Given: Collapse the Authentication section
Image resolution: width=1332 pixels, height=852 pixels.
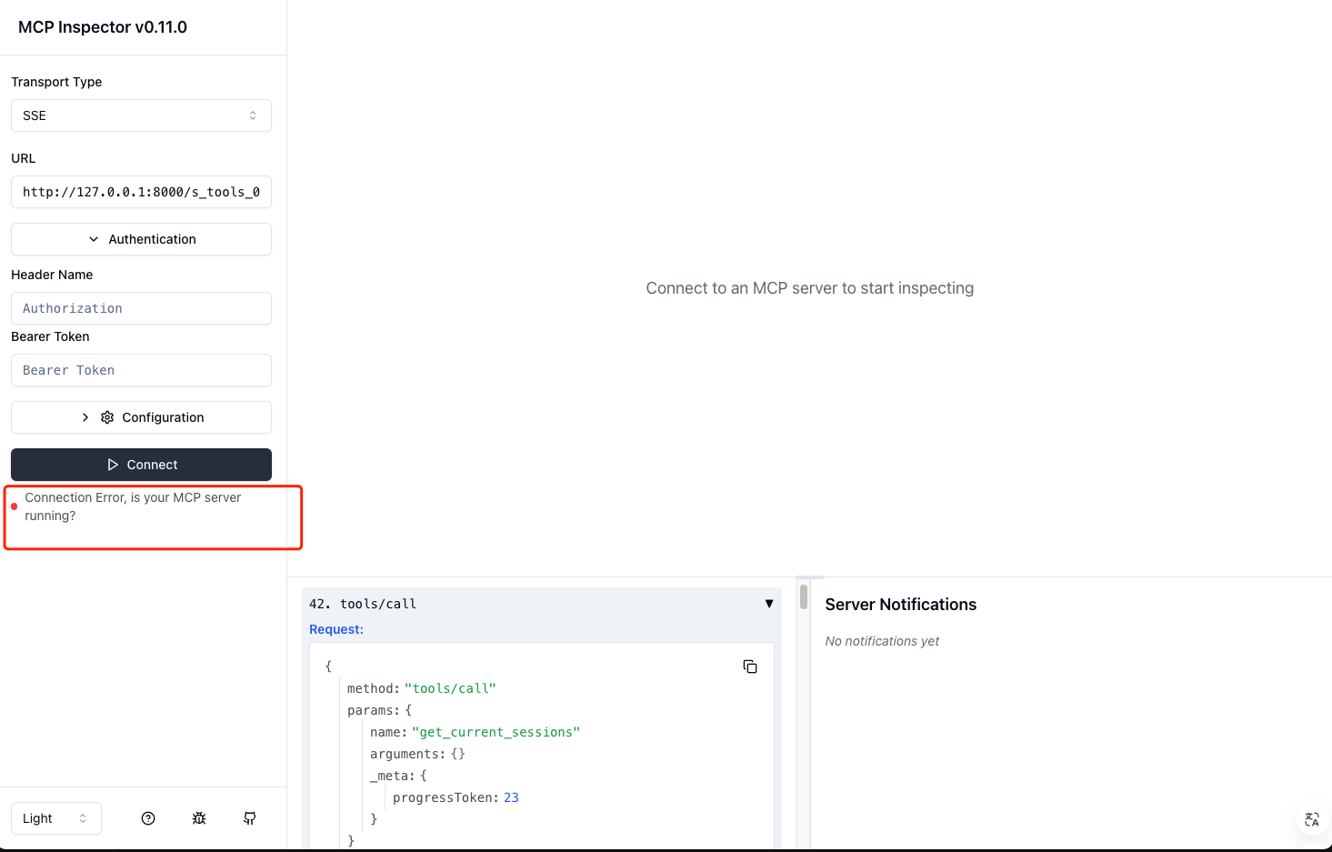Looking at the screenshot, I should (x=141, y=239).
